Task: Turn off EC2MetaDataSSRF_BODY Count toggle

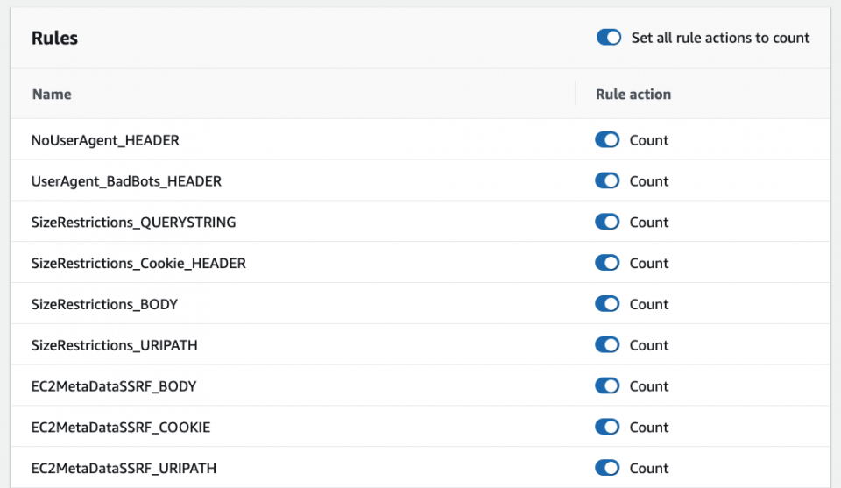Action: click(607, 386)
